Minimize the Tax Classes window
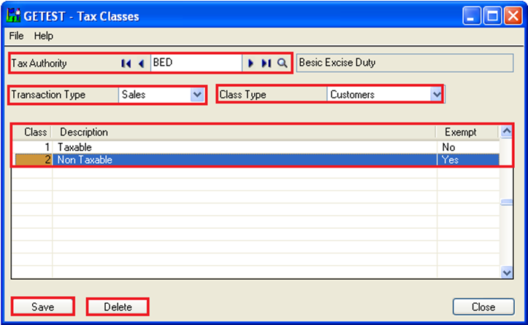This screenshot has width=528, height=325. pos(472,16)
